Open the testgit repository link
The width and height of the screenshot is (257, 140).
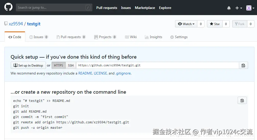34,24
